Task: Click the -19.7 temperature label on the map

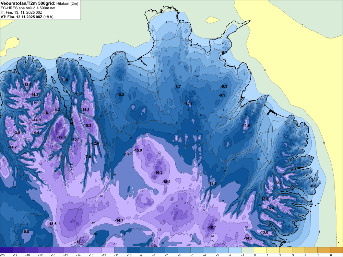Action: pyautogui.click(x=212, y=227)
